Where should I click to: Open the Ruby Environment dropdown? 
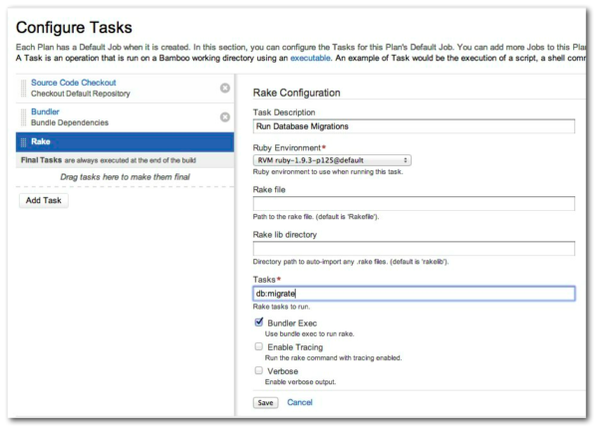(x=333, y=159)
